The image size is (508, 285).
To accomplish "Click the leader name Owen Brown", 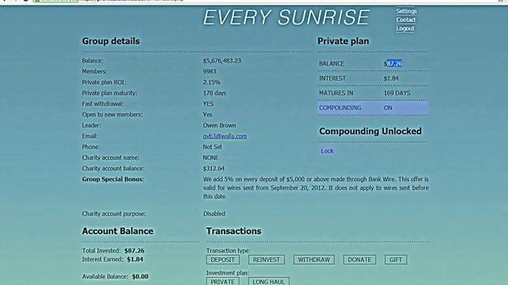I will click(219, 125).
